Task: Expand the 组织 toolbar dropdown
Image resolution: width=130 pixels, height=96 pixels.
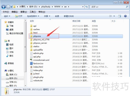Action: (x=7, y=16)
